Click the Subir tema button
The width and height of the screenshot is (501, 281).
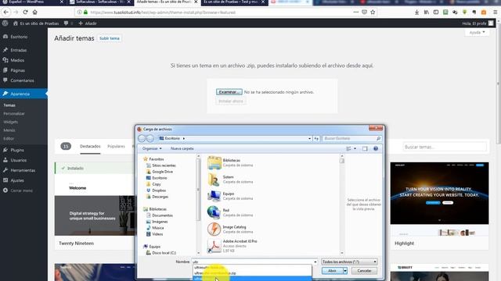[110, 38]
